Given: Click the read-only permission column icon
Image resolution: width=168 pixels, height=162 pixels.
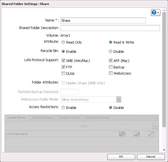Looking at the screenshot, I should coord(137,134).
